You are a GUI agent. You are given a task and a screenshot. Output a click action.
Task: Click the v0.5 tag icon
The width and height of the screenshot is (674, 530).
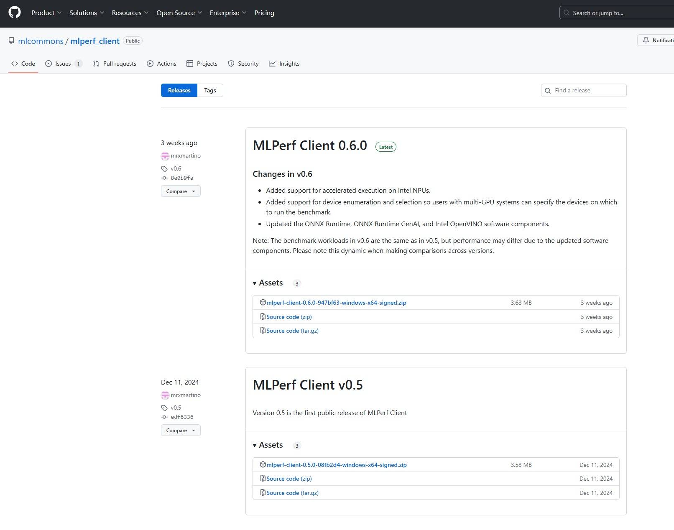click(x=164, y=408)
